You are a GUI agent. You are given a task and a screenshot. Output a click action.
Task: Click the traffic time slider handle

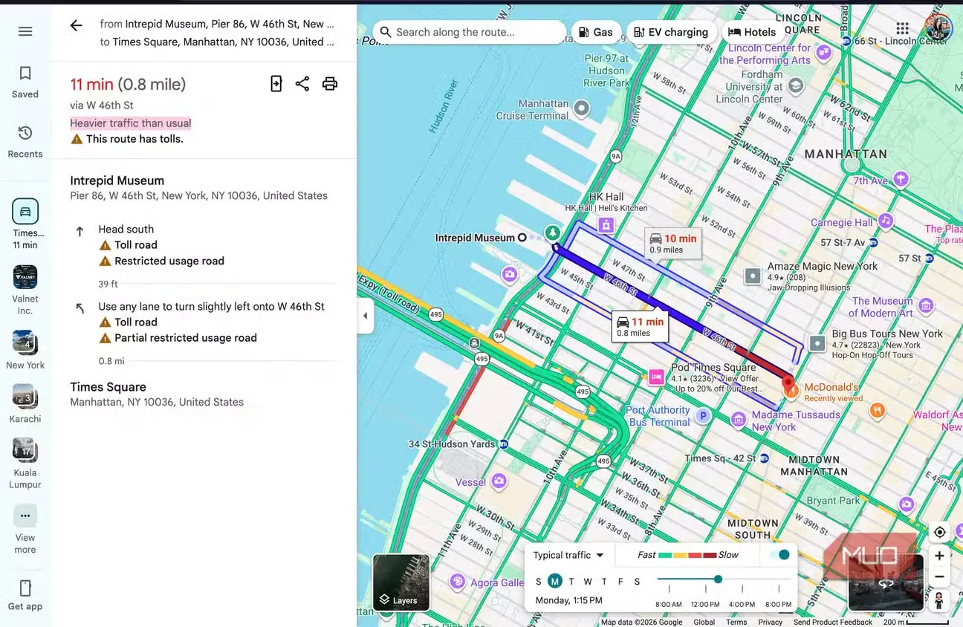[718, 579]
